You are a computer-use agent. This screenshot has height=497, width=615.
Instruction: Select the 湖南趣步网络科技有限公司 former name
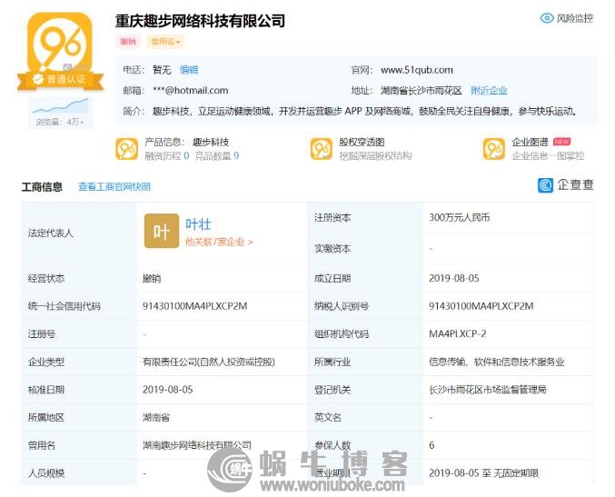197,445
